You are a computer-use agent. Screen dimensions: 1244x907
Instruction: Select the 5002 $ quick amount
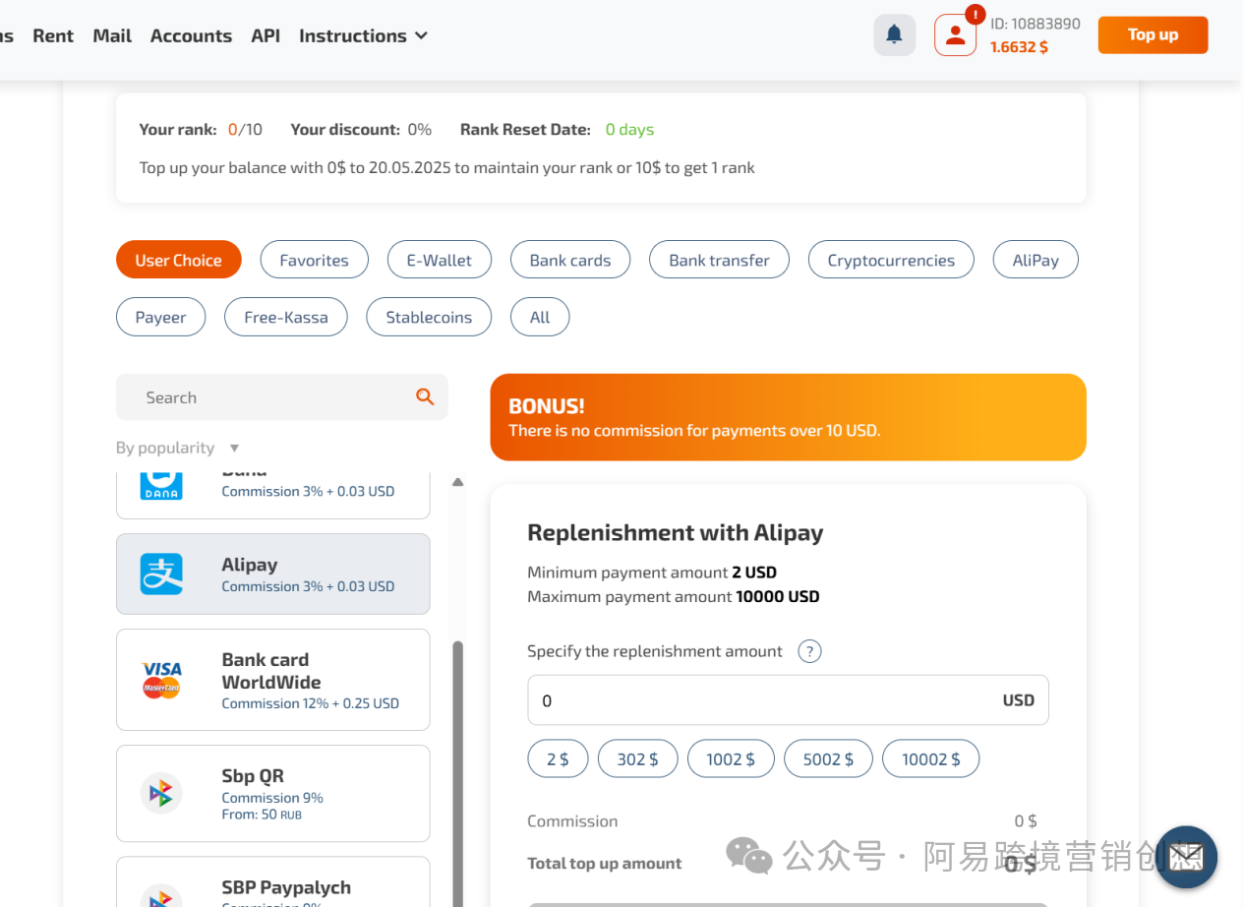click(x=828, y=758)
